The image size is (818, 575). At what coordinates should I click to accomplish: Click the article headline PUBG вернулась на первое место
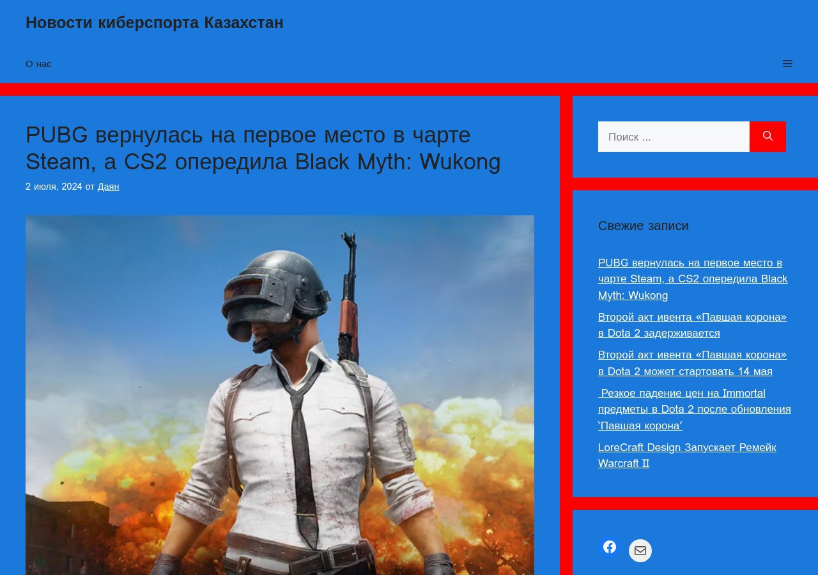tap(263, 148)
